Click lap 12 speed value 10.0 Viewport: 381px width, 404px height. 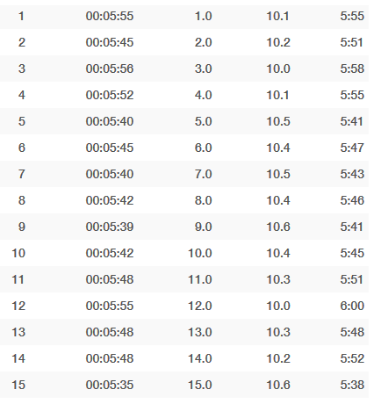(278, 306)
